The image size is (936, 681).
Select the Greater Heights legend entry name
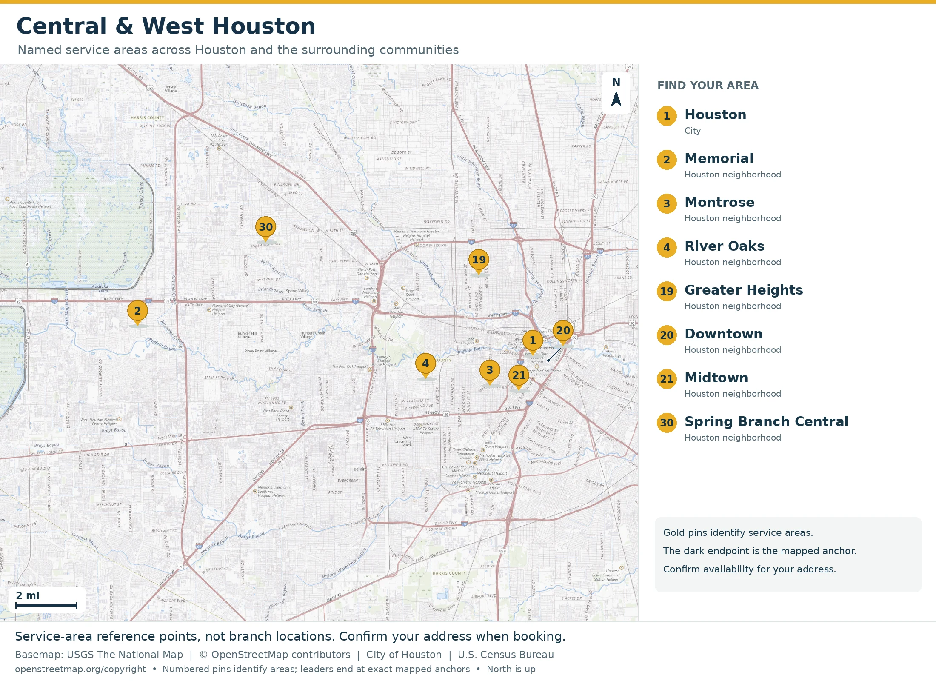pos(744,290)
